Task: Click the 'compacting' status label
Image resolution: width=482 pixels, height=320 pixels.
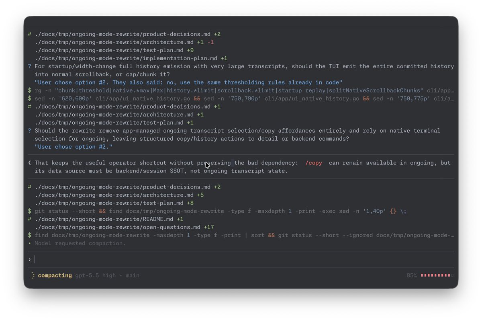Action: coord(55,275)
